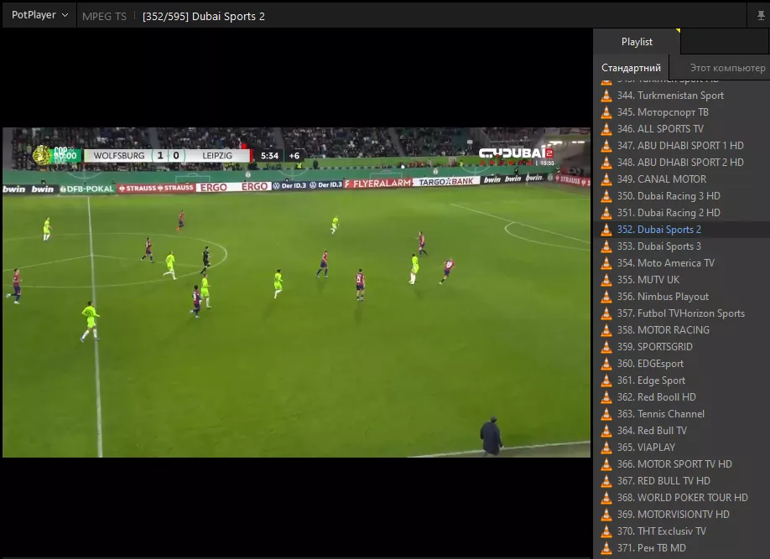Click the cone icon for MOTOR SPORT TV HD

coord(606,464)
